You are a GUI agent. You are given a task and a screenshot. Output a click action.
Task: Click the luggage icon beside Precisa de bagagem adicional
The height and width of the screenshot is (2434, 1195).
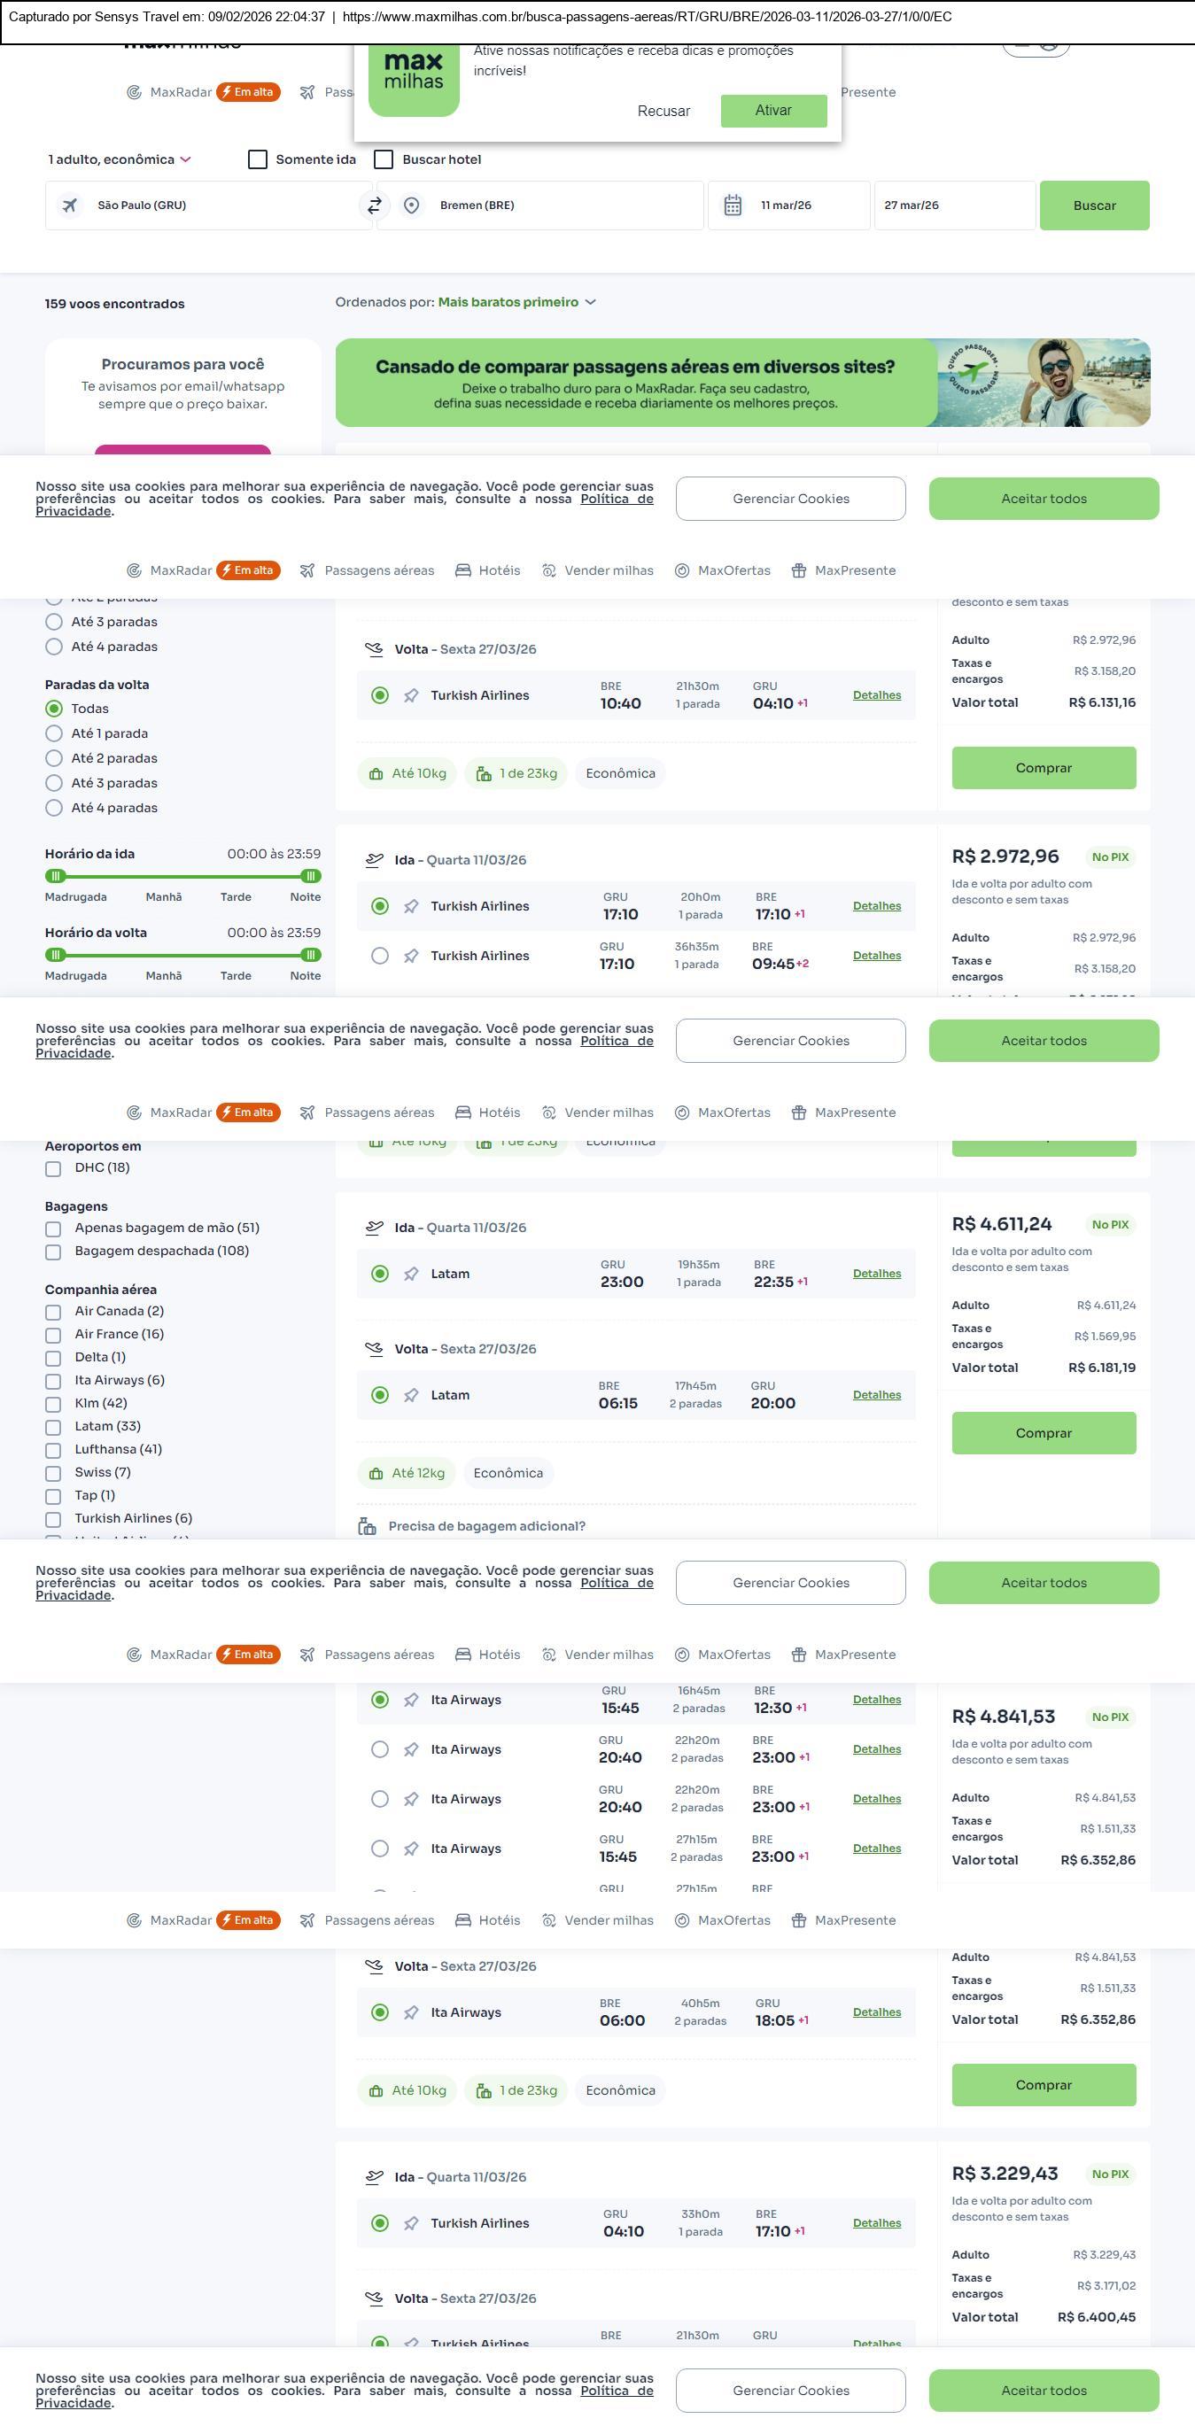pos(368,1526)
